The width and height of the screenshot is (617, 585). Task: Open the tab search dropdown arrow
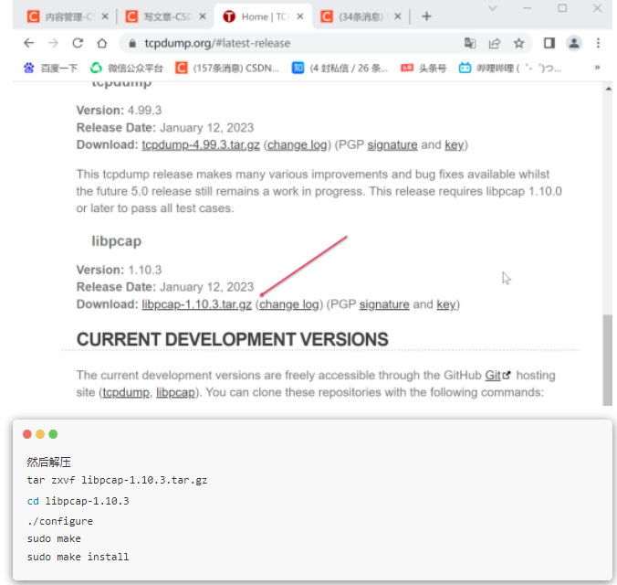tap(492, 8)
